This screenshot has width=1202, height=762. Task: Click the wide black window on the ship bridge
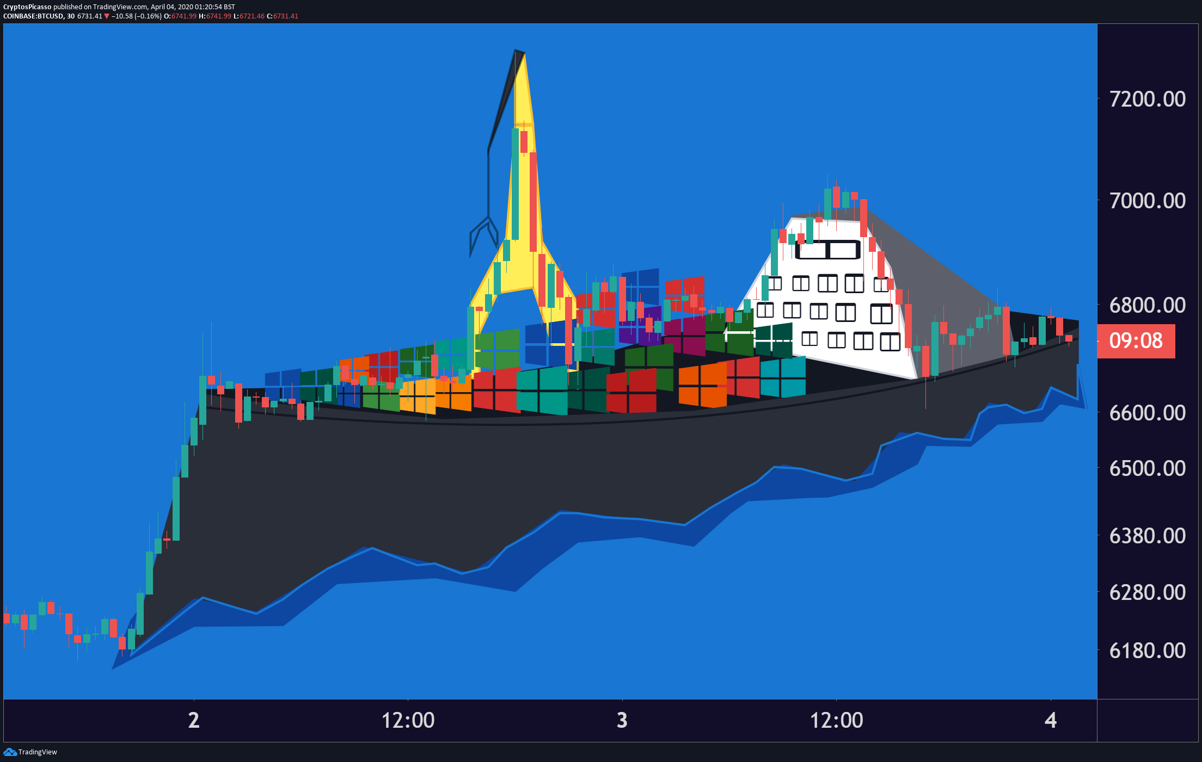point(827,250)
